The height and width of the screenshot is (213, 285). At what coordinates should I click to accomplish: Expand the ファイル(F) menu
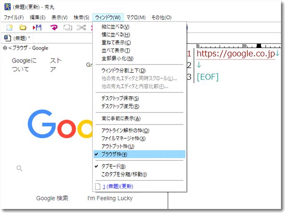tap(14, 17)
